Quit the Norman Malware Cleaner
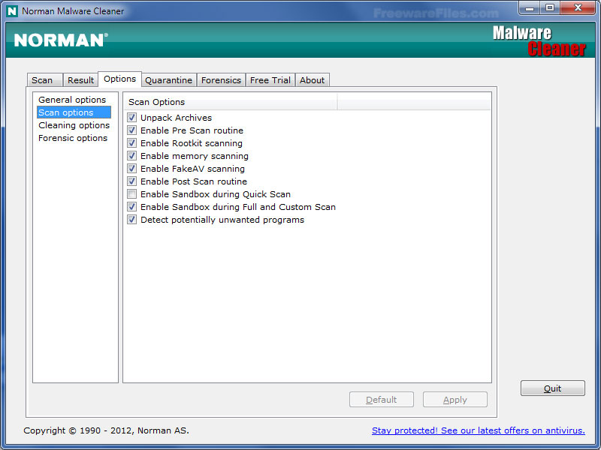Image resolution: width=601 pixels, height=450 pixels. click(553, 388)
